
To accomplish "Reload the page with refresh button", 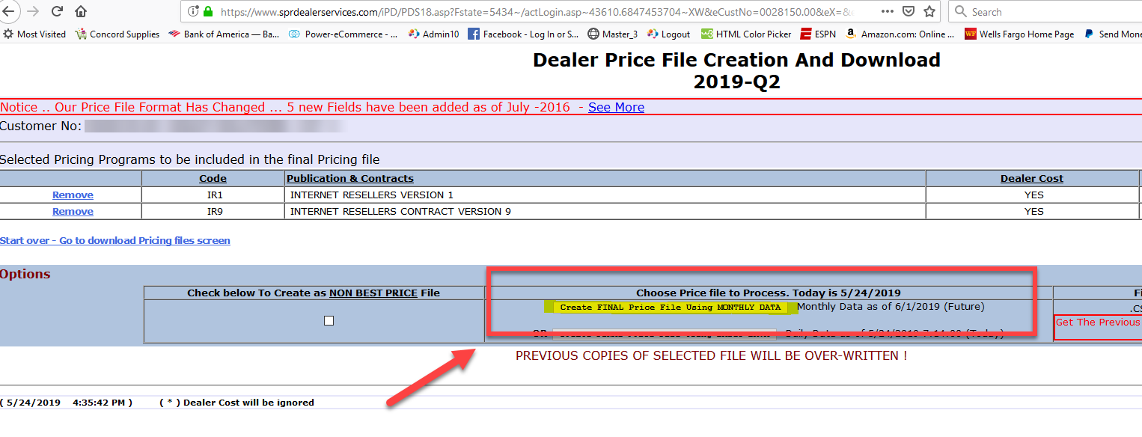I will pos(57,11).
